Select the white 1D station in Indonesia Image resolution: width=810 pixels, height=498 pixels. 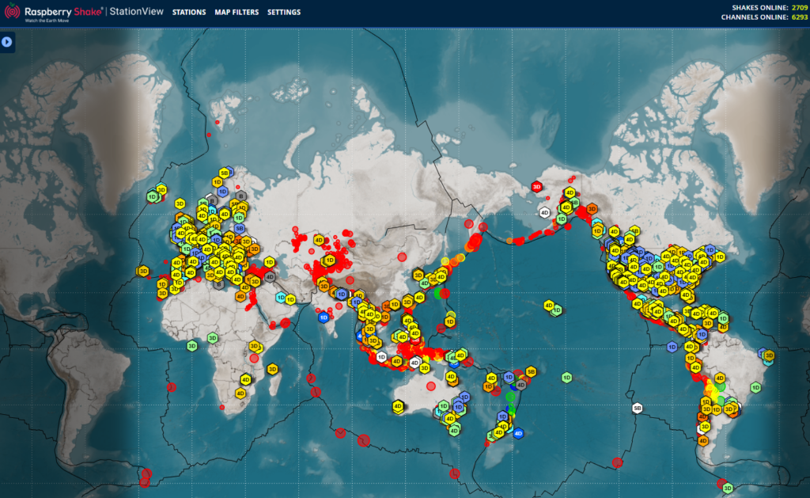point(381,357)
